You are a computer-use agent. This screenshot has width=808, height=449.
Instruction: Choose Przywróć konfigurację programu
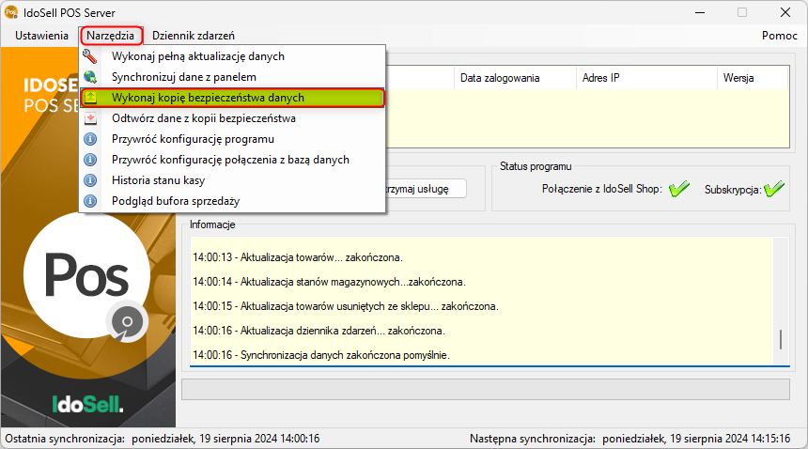click(232, 139)
